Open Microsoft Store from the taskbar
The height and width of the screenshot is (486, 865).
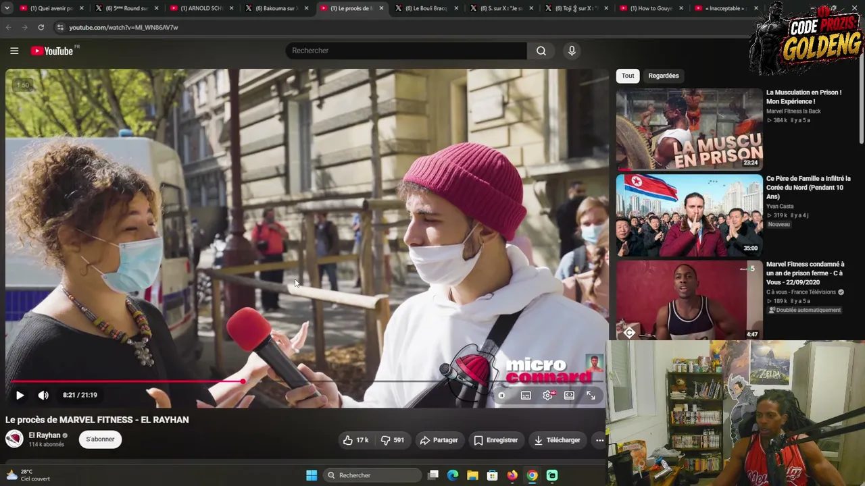pyautogui.click(x=493, y=475)
